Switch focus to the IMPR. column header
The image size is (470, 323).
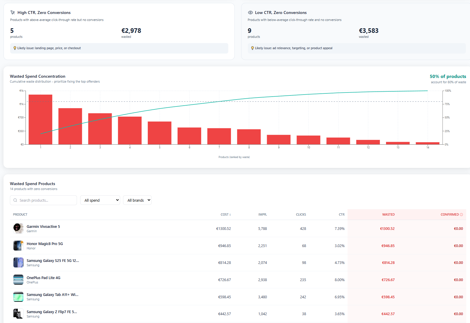(262, 214)
